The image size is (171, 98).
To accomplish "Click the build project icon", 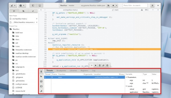I will coord(108,5).
